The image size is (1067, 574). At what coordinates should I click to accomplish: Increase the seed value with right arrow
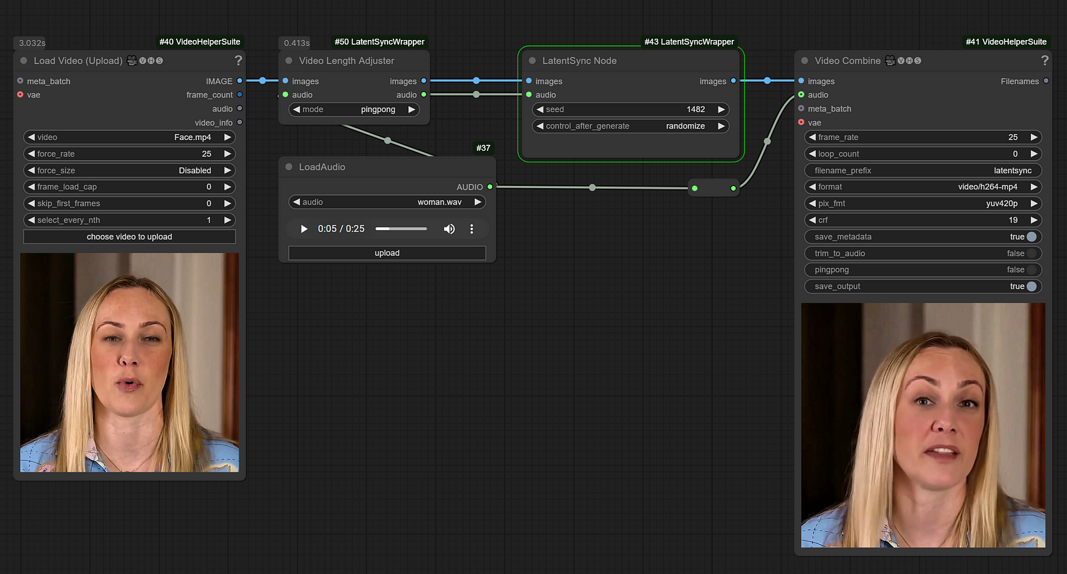pyautogui.click(x=721, y=109)
